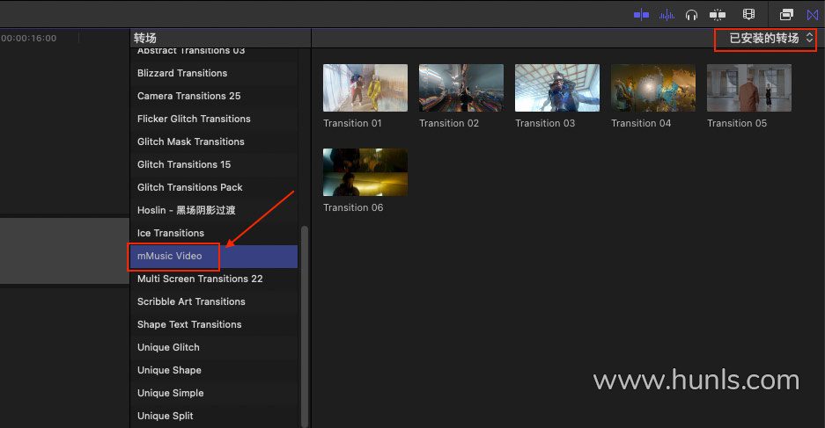Viewport: 825px width, 428px height.
Task: Toggle video skimming icon
Action: click(x=641, y=15)
